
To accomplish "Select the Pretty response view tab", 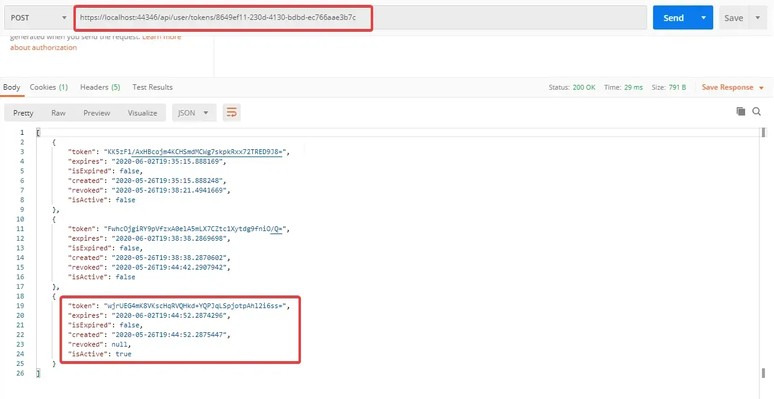I will (x=23, y=113).
